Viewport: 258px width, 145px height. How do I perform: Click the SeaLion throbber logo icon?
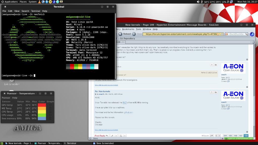tap(252, 34)
